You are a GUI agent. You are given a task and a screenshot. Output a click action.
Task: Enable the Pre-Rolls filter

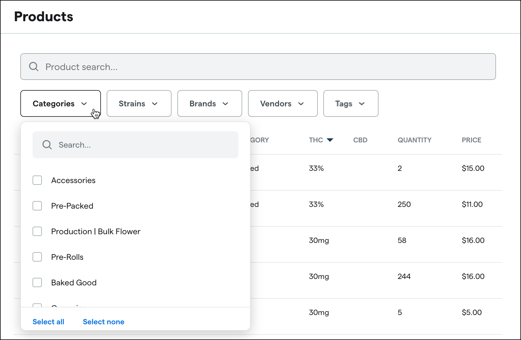[37, 257]
